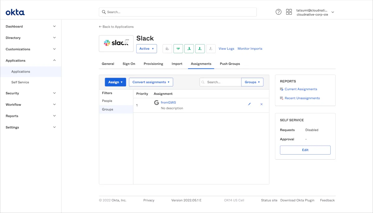Screen dimensions: 373x213
Task: Expand the Directory sidebar section
Action: [30, 38]
